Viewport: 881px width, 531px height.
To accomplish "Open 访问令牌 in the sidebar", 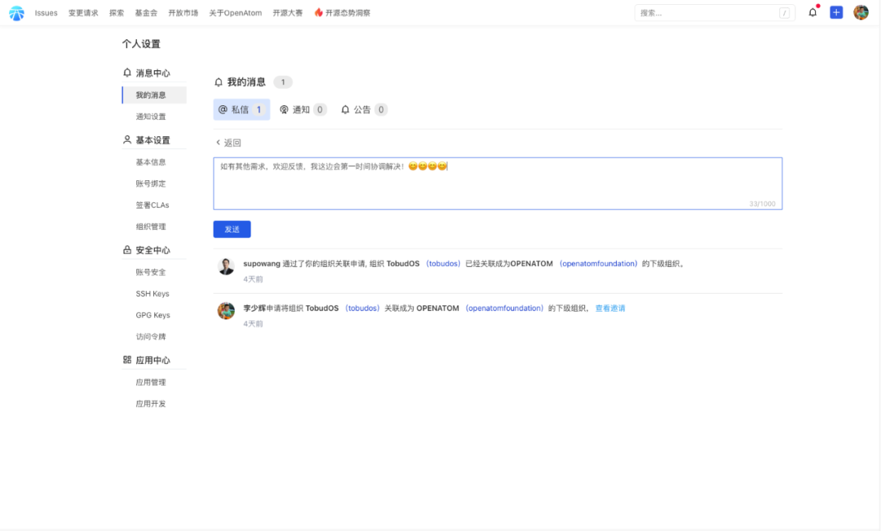I will tap(151, 337).
